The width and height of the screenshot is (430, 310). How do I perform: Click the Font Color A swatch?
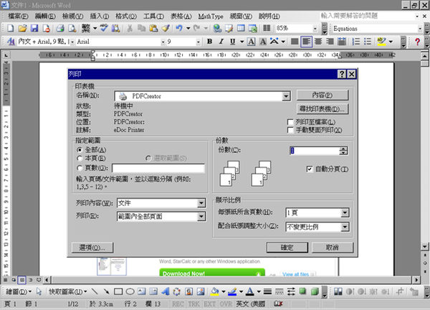click(x=249, y=291)
